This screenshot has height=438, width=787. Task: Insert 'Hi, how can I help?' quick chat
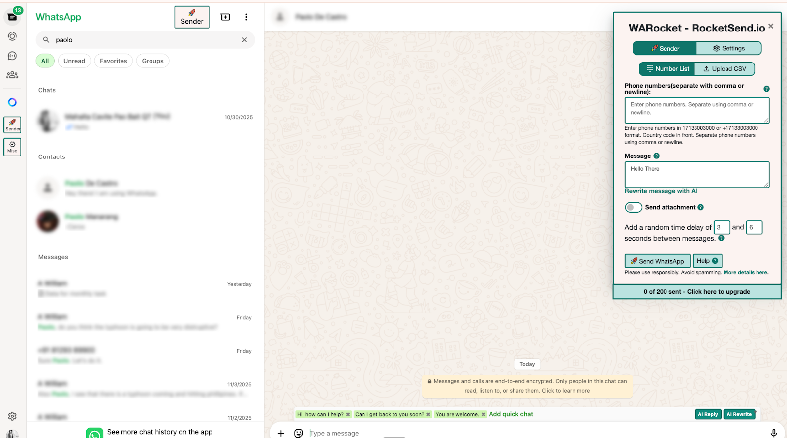point(320,414)
